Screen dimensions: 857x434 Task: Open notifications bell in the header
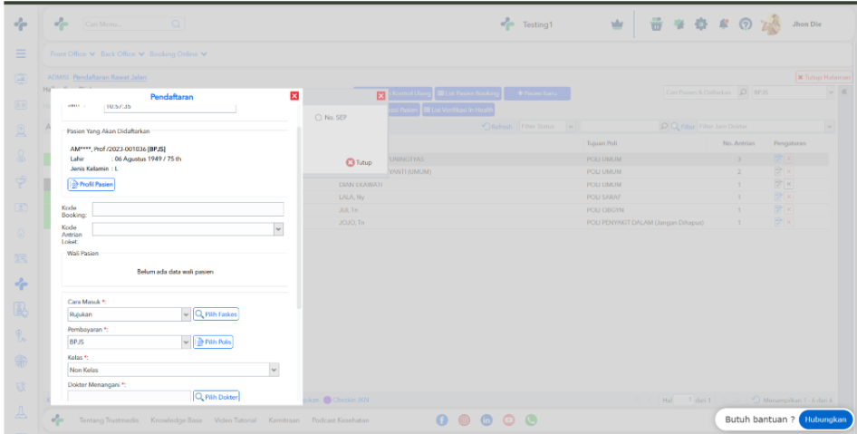pos(724,24)
